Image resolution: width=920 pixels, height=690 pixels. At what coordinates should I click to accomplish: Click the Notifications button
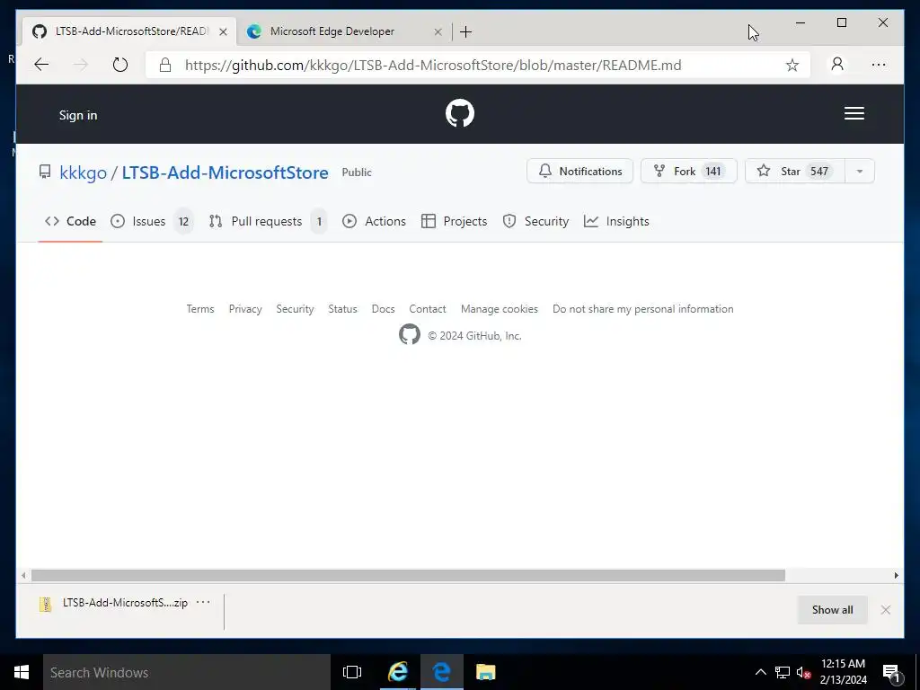click(579, 172)
